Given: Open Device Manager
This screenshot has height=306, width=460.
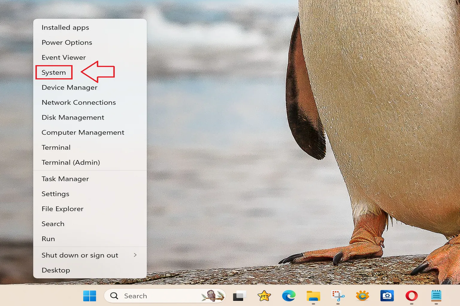Looking at the screenshot, I should [x=90, y=87].
